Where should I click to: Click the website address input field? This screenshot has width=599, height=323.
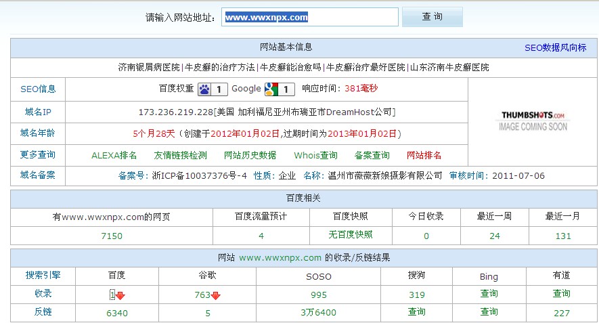[310, 17]
